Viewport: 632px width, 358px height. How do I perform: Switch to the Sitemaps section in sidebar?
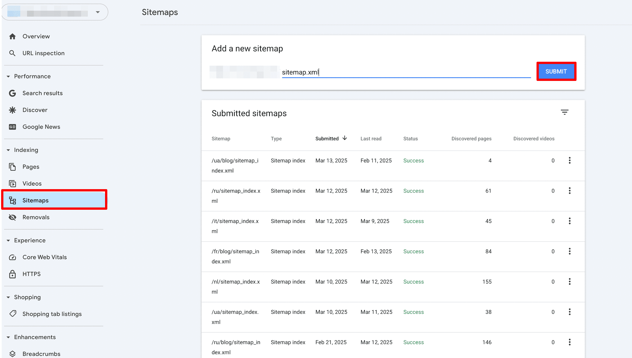35,200
